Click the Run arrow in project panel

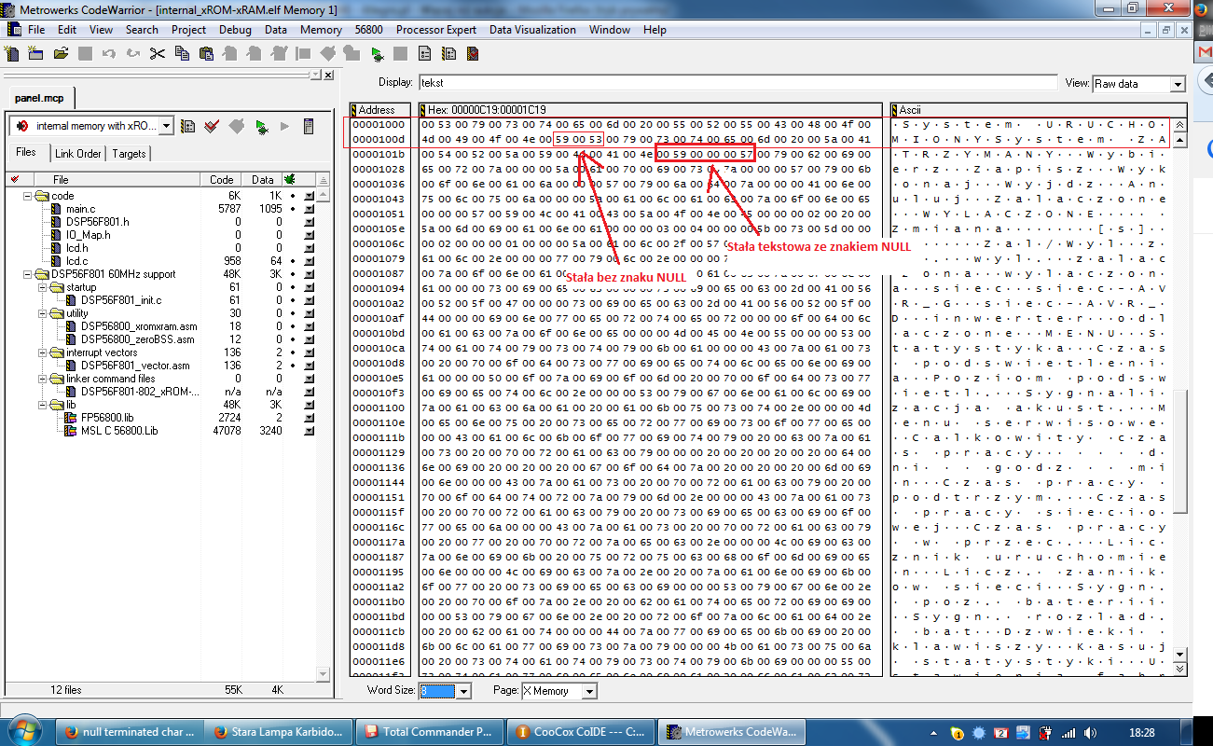click(x=284, y=126)
